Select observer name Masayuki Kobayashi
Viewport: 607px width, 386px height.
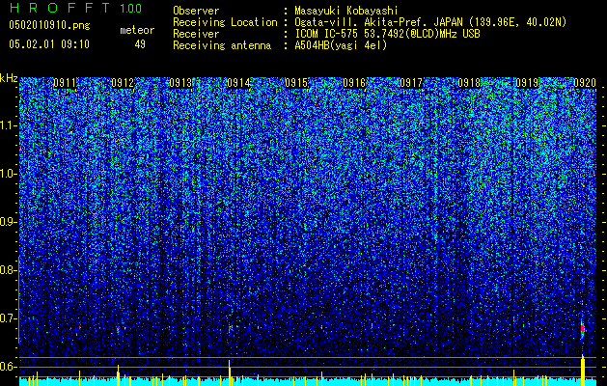[x=346, y=11]
